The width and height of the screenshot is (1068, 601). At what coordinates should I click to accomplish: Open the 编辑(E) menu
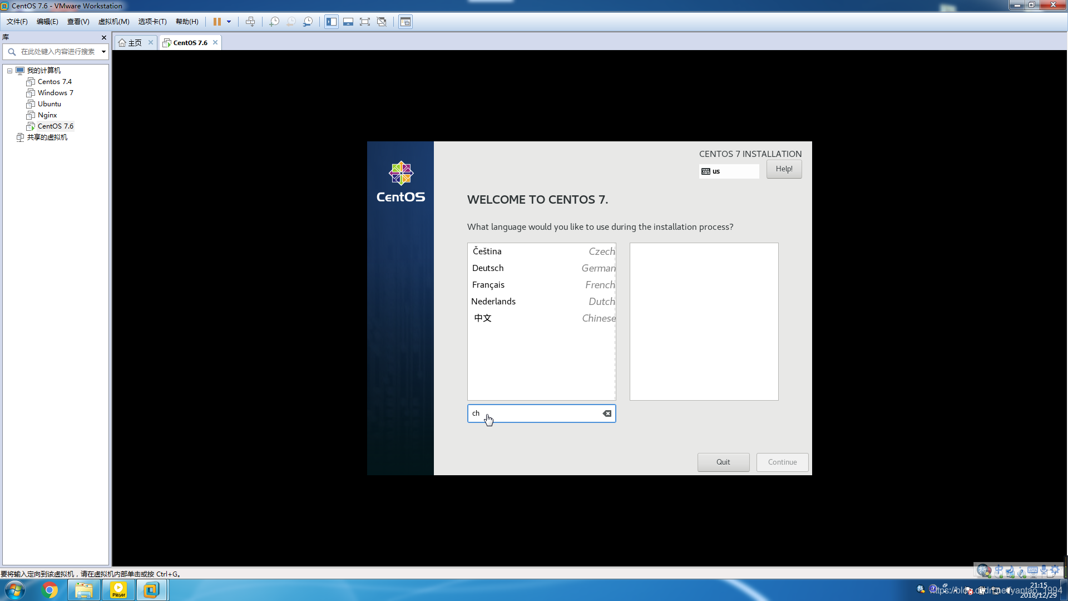[47, 22]
